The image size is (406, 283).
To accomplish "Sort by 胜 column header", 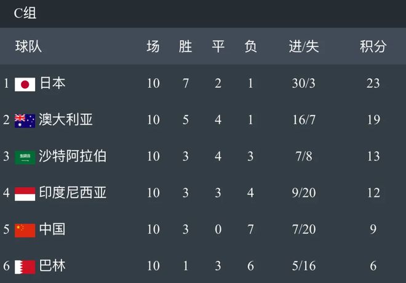I will pos(185,47).
